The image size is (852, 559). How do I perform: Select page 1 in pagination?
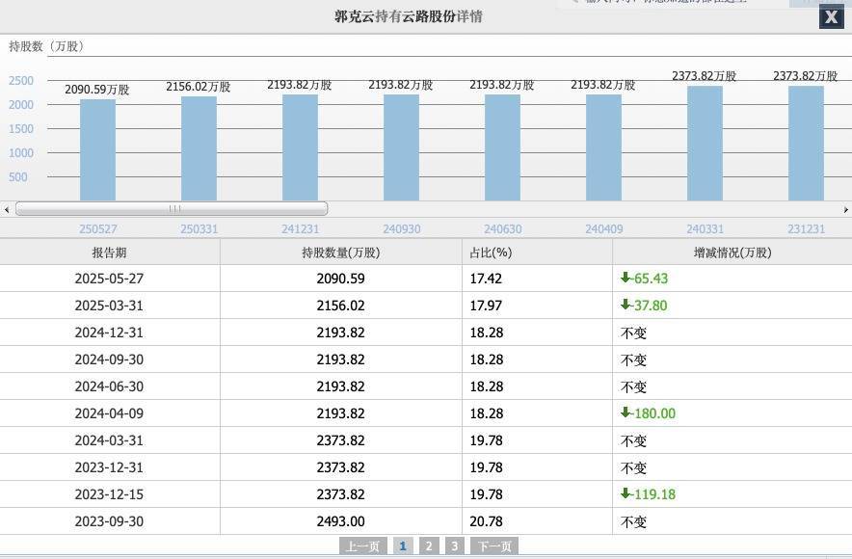pos(403,546)
